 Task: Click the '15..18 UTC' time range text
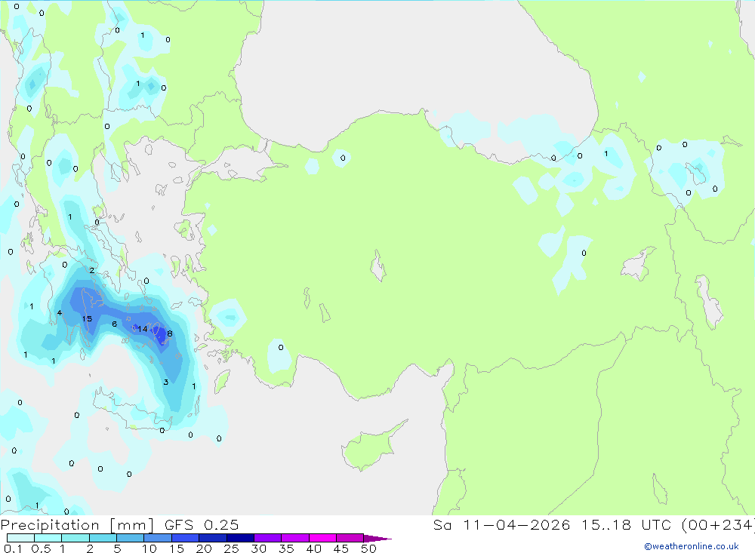tap(626, 524)
